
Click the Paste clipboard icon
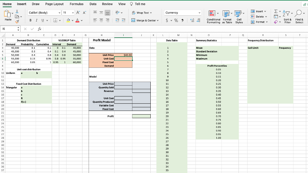(7, 14)
